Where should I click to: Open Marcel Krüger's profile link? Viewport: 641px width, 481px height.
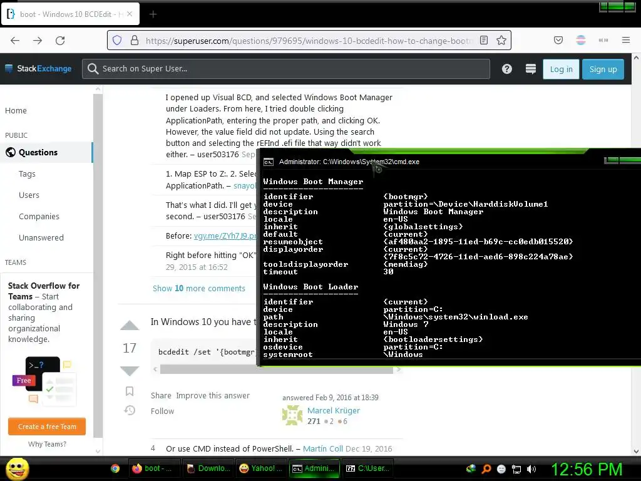pos(334,411)
